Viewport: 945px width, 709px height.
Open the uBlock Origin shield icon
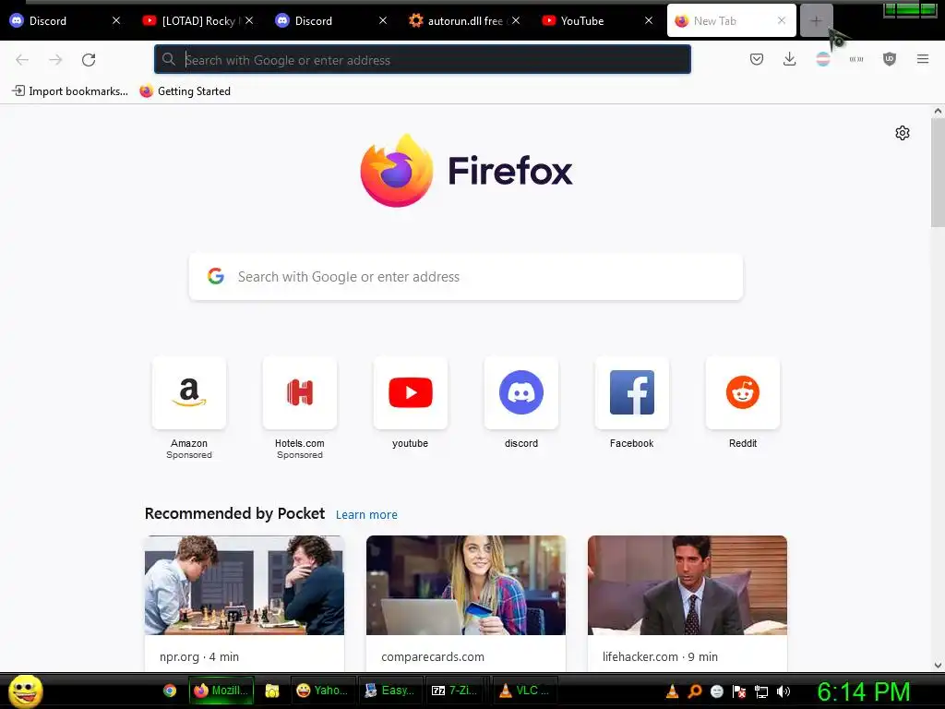(890, 59)
